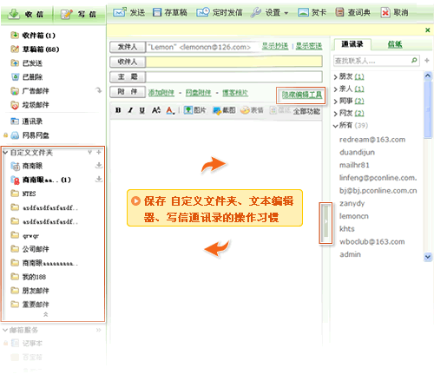Toggle the contacts panel collapse handle
The height and width of the screenshot is (381, 434).
point(325,223)
